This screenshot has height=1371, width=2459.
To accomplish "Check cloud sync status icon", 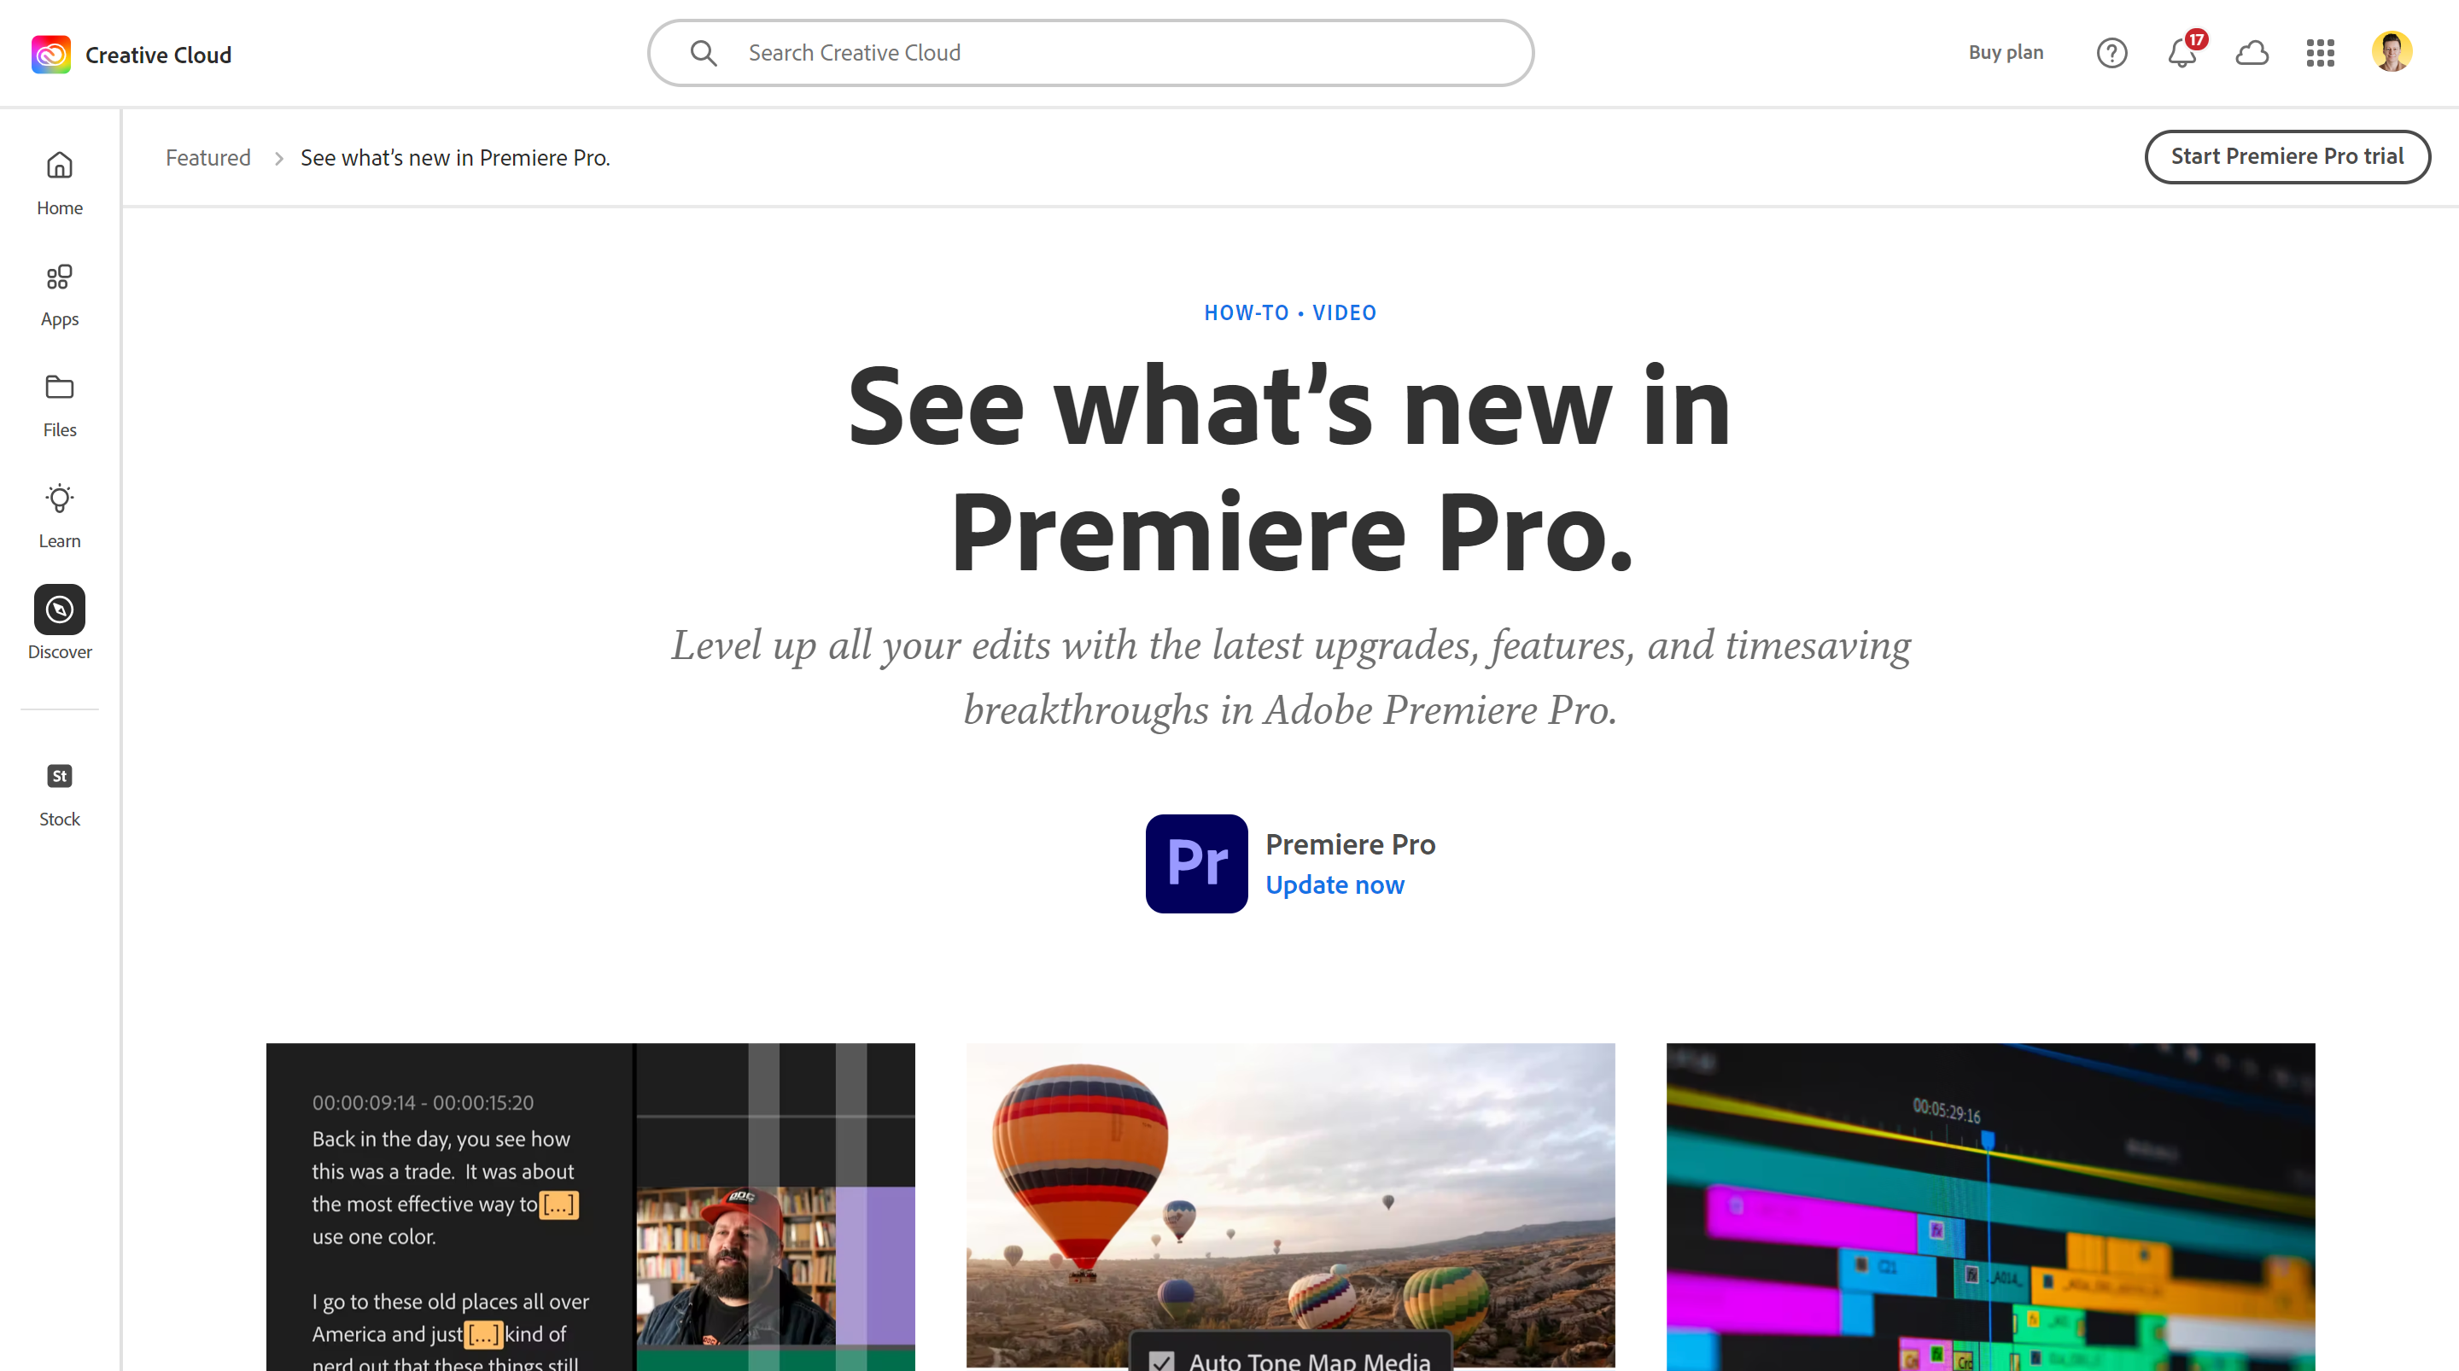I will (x=2252, y=53).
